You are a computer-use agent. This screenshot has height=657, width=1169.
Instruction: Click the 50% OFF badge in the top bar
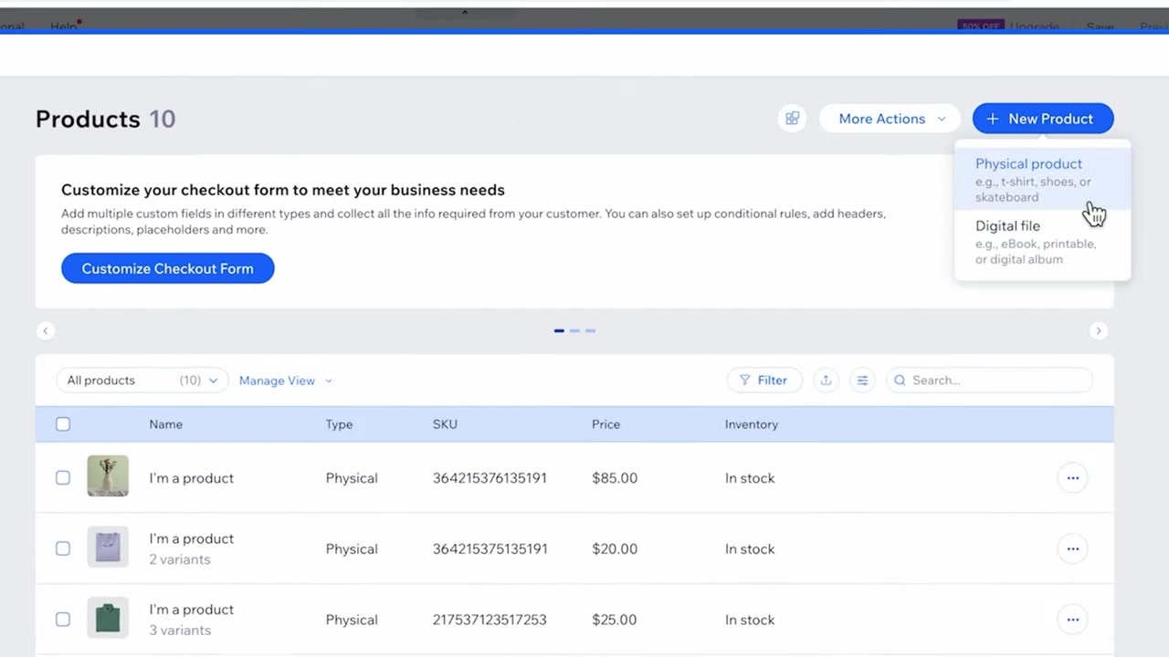(980, 26)
